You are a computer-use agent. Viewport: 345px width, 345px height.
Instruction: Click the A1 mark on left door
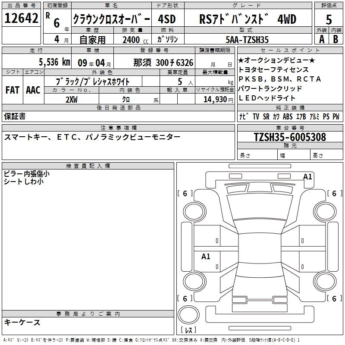[206, 257]
